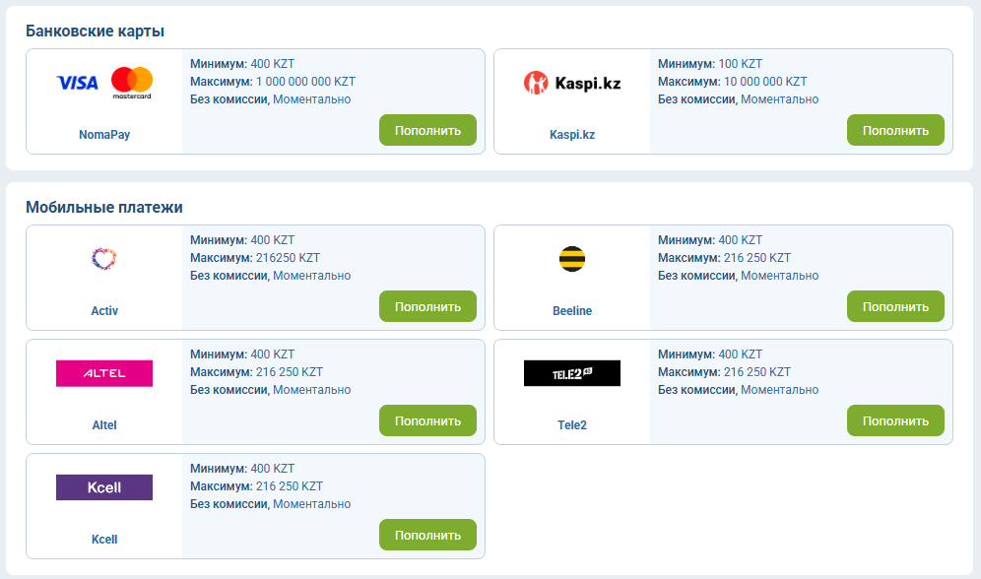Viewport: 981px width, 579px height.
Task: Click the Activ operator name
Action: [x=104, y=311]
